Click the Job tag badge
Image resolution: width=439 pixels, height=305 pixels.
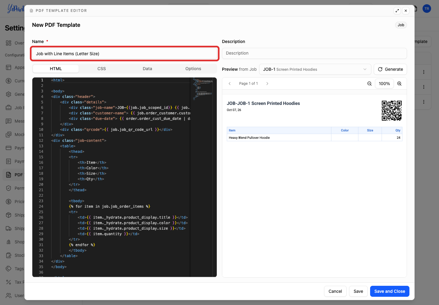pyautogui.click(x=401, y=25)
